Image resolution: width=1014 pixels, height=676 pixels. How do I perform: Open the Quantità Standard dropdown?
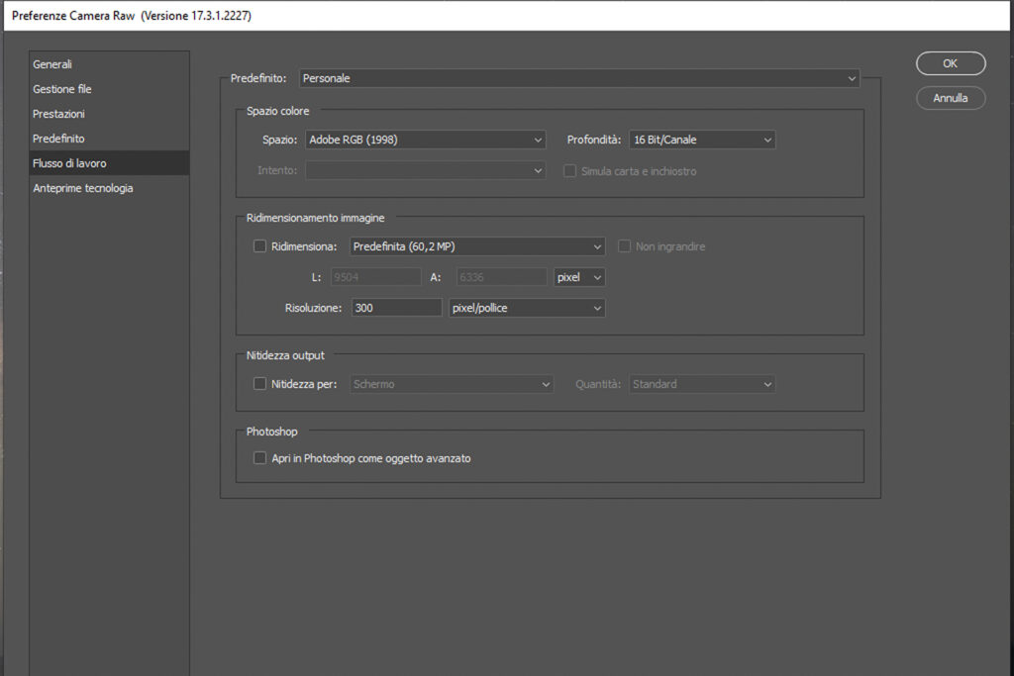tap(701, 384)
